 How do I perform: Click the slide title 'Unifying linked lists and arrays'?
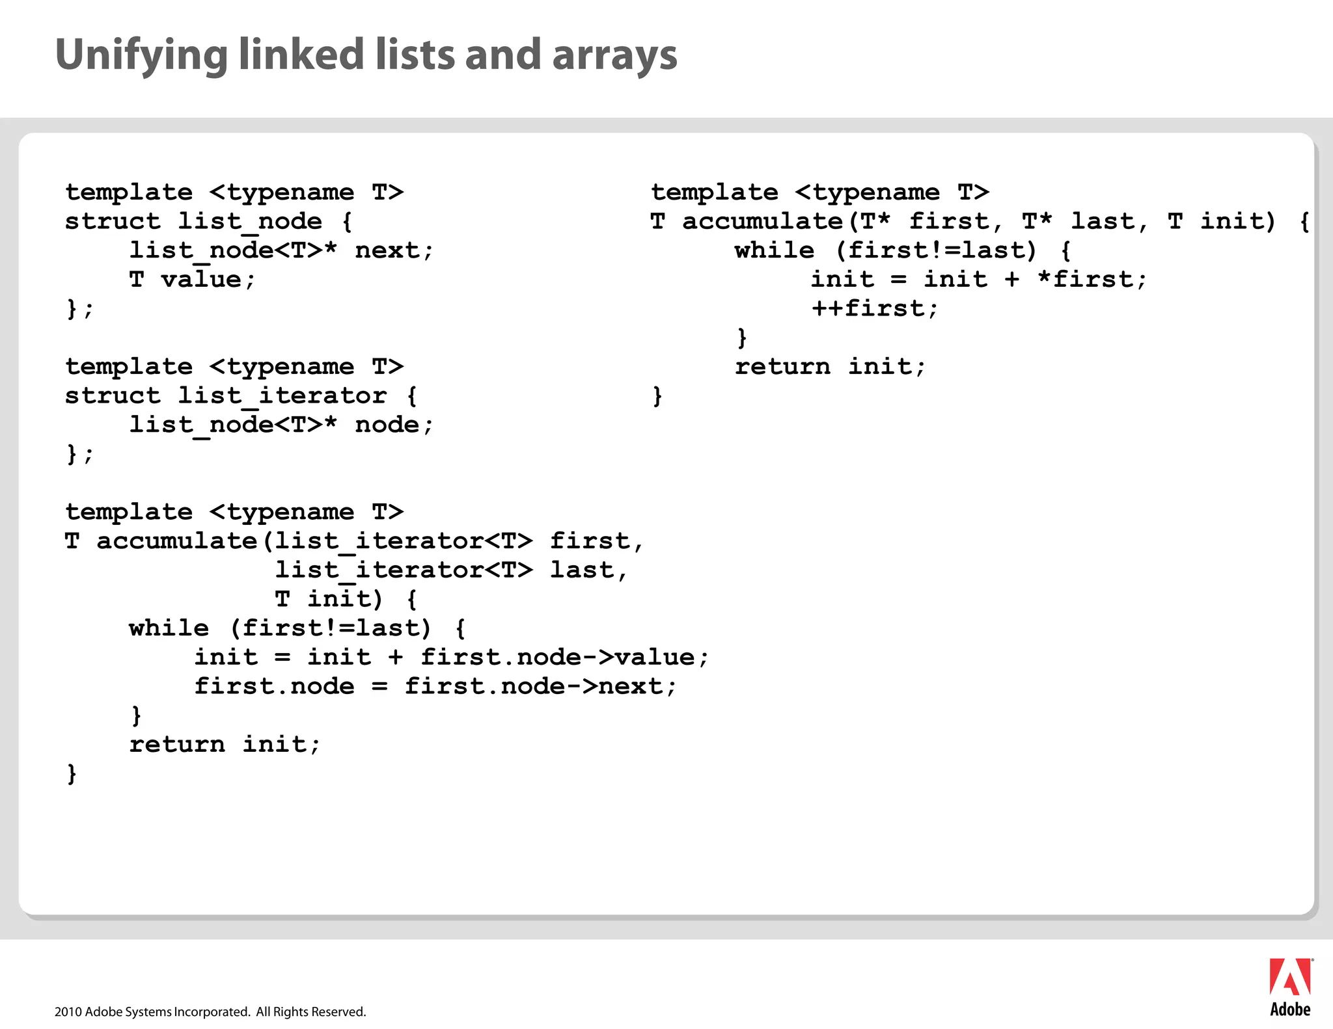pyautogui.click(x=366, y=55)
